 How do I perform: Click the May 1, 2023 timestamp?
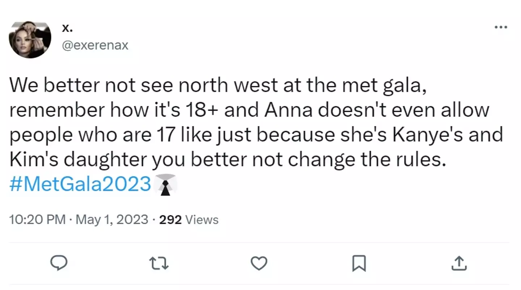tap(111, 219)
